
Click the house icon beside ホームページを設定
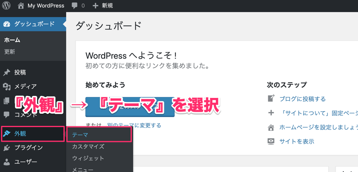click(x=271, y=127)
